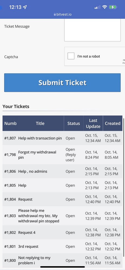Image resolution: width=125 pixels, height=270 pixels.
Task: Open ticket Help , no admins
Action: click(33, 172)
